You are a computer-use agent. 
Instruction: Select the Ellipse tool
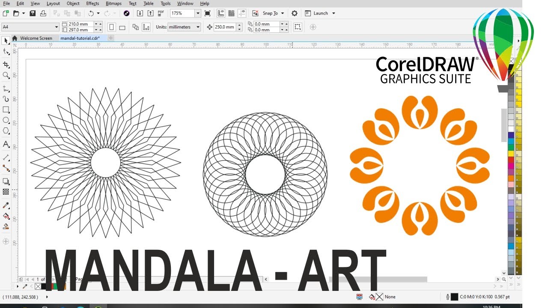tap(6, 120)
